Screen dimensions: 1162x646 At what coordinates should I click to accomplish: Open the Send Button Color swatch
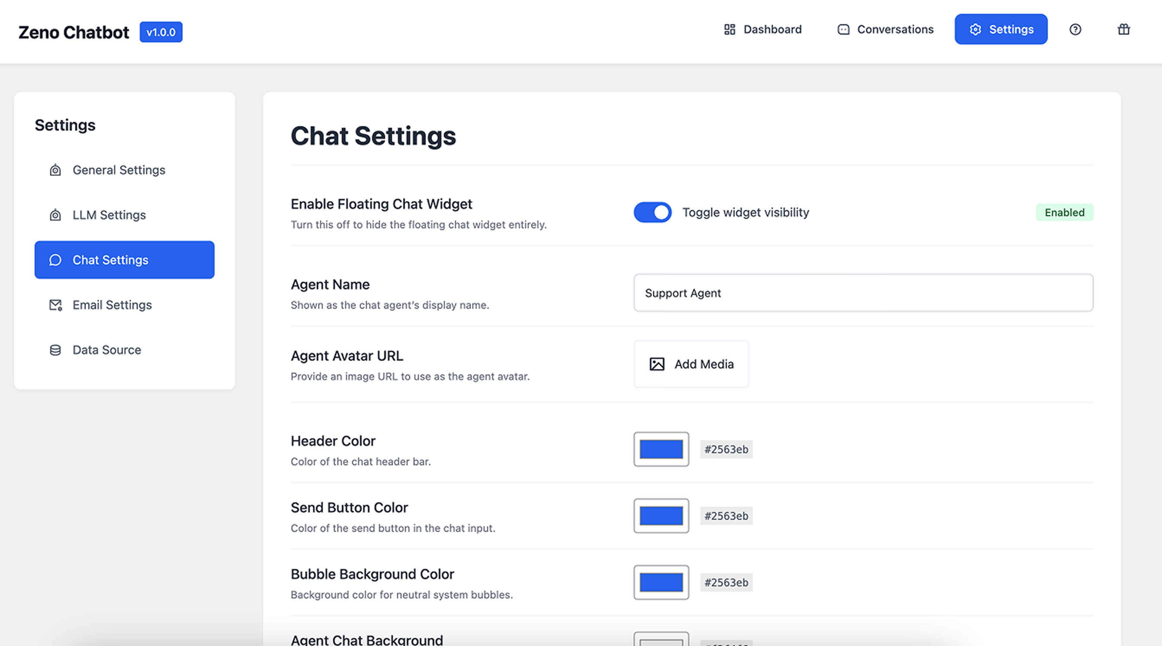click(x=661, y=516)
